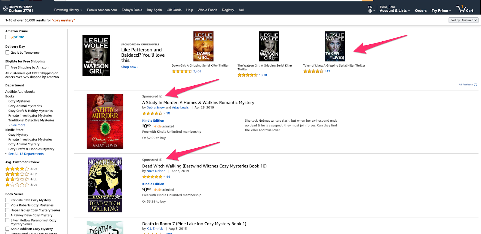Open the A Study In Murder book cover
This screenshot has height=234, width=481.
(105, 121)
